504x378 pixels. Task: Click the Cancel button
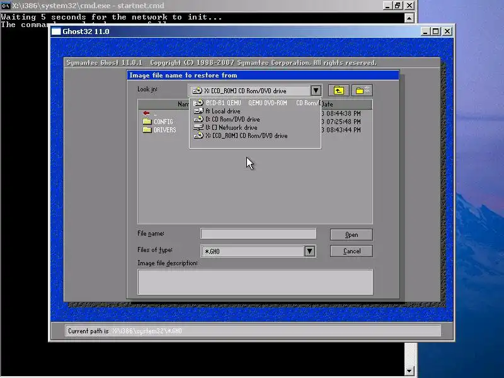click(352, 251)
